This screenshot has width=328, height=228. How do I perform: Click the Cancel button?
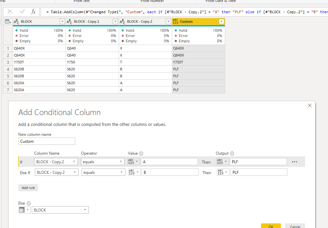(295, 226)
